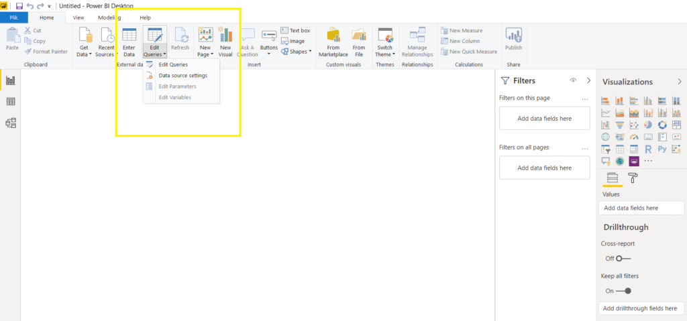This screenshot has width=687, height=321.
Task: Open the Format paint roller tab
Action: coord(633,178)
